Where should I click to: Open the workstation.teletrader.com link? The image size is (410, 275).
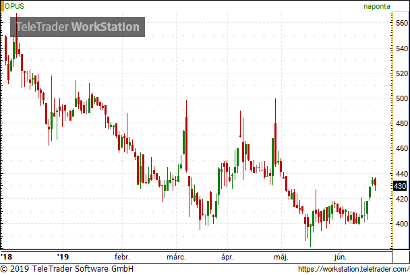click(x=354, y=269)
